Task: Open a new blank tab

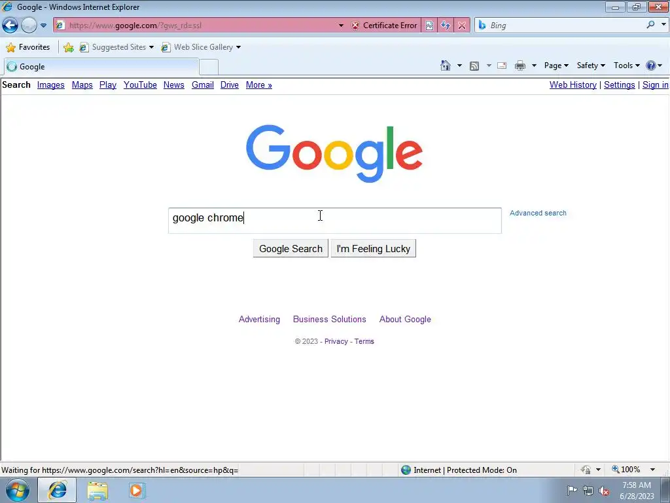Action: 209,67
